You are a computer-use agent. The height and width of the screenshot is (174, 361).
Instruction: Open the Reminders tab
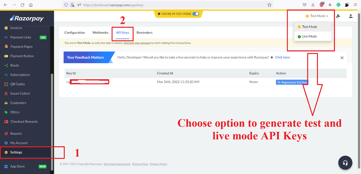pos(144,33)
